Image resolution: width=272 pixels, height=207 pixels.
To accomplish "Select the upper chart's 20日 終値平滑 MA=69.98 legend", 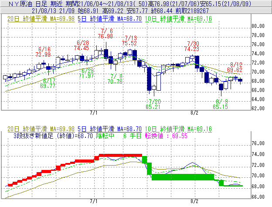I will click(41, 19).
